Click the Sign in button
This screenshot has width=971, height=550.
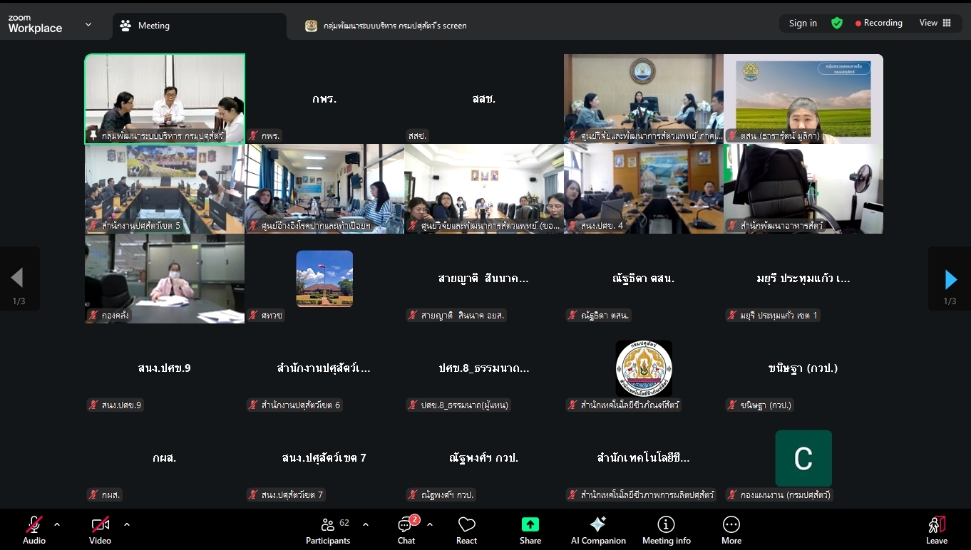[803, 23]
